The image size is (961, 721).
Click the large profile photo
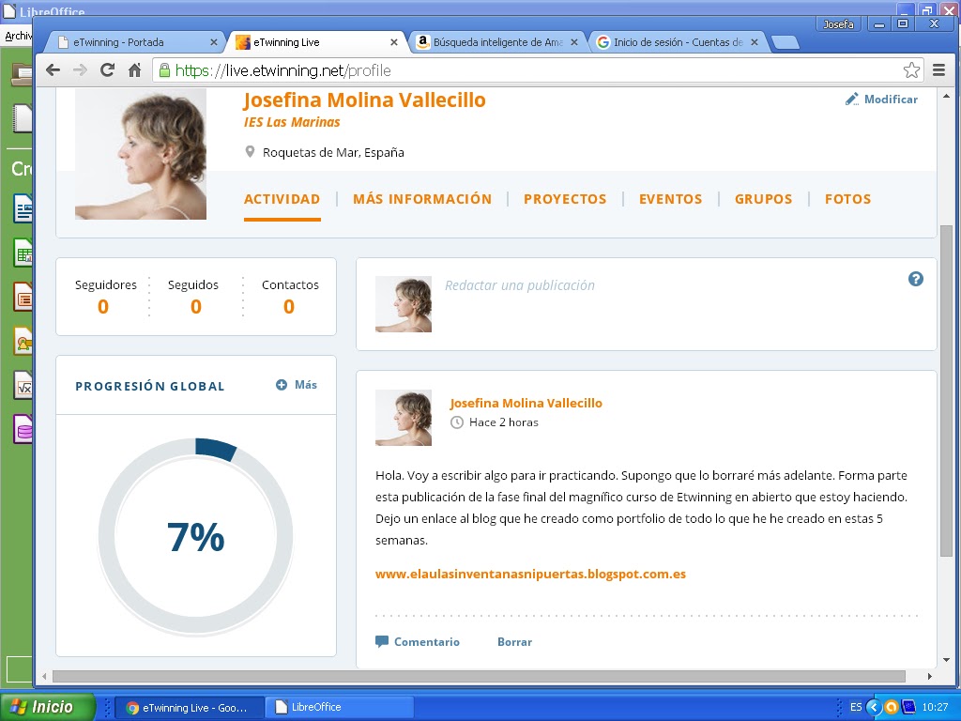[x=141, y=154]
